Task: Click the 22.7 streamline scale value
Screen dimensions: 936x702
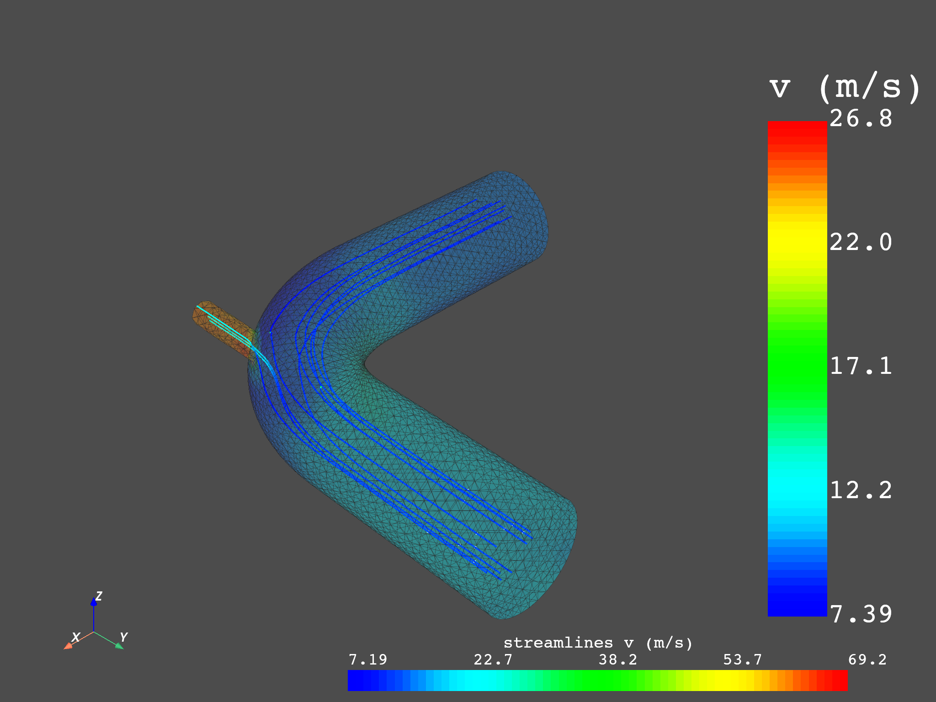Action: [493, 659]
